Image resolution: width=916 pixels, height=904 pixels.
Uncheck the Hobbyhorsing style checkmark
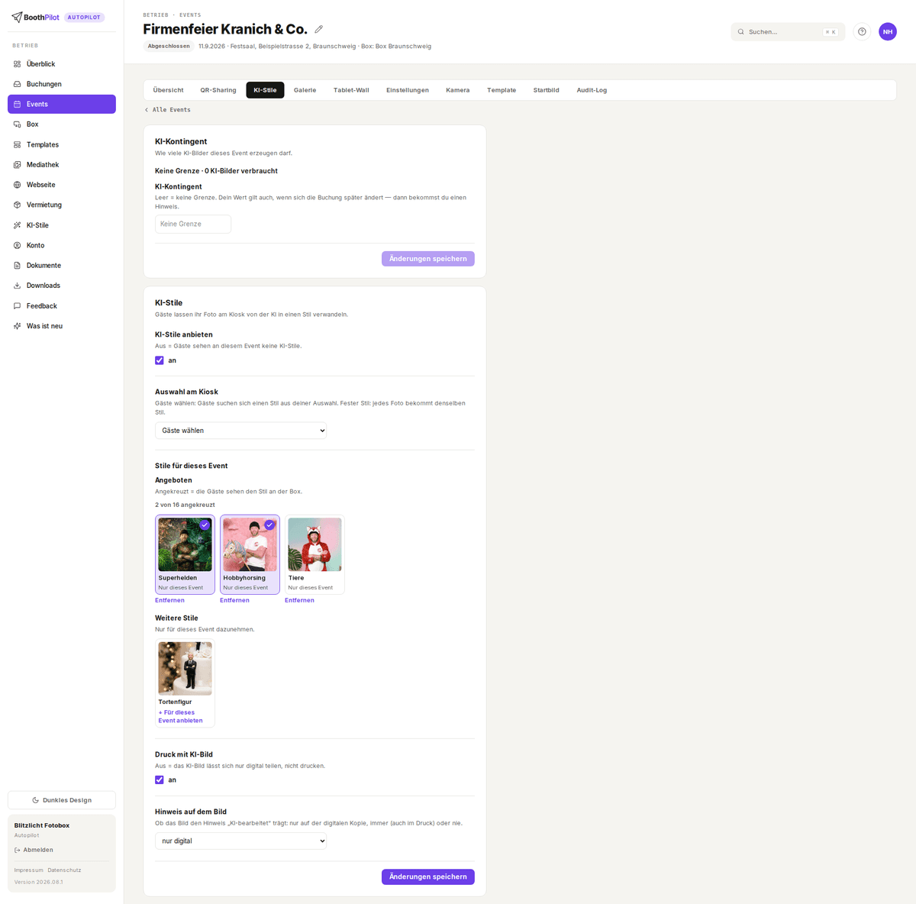[269, 525]
